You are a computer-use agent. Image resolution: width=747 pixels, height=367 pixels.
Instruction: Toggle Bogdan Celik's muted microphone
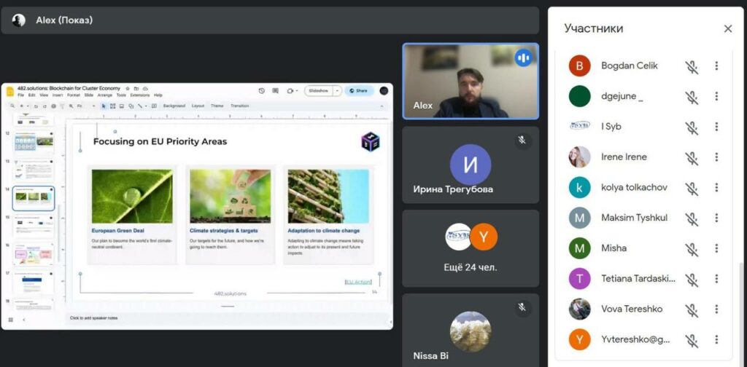[692, 67]
